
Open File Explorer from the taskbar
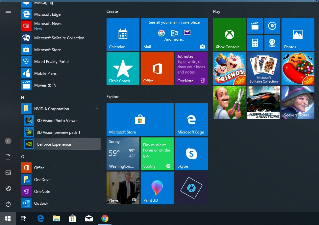[56, 218]
